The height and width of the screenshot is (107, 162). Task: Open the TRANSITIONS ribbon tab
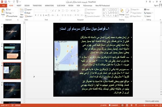pos(37,6)
